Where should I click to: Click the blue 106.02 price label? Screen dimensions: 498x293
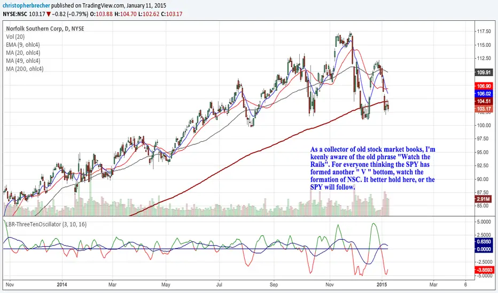(484, 94)
